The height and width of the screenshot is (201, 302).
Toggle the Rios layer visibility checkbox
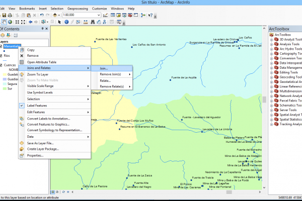click(x=2, y=56)
